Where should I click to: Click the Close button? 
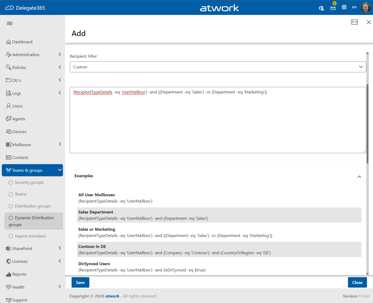pos(357,282)
